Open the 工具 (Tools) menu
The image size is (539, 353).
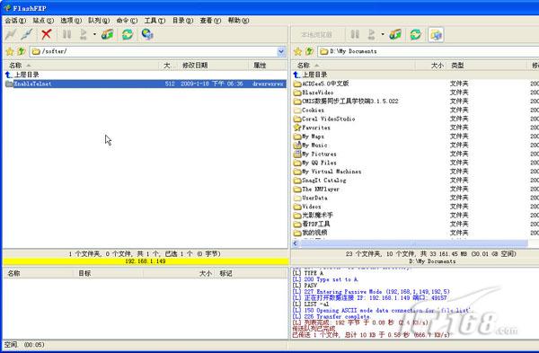155,21
